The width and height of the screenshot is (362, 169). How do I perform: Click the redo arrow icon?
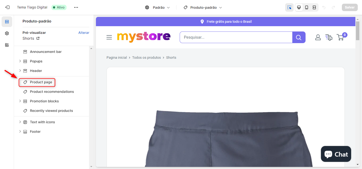point(333,7)
